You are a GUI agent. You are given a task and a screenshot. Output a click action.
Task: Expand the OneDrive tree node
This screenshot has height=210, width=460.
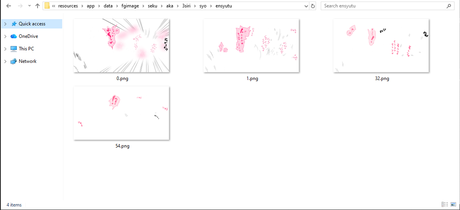click(x=5, y=36)
